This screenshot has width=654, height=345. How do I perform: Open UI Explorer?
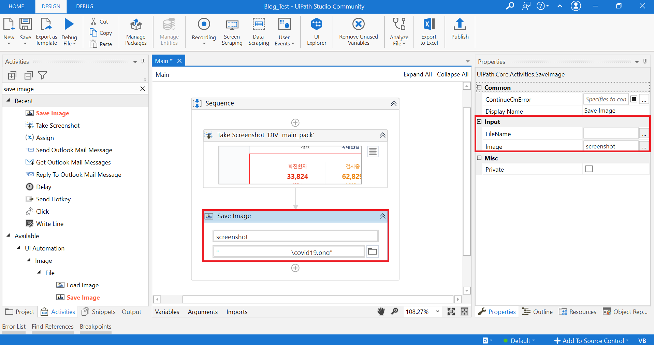coord(317,31)
